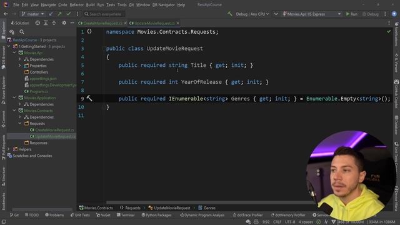Open editor tabs three-dot menu
The image size is (400, 225).
389,23
